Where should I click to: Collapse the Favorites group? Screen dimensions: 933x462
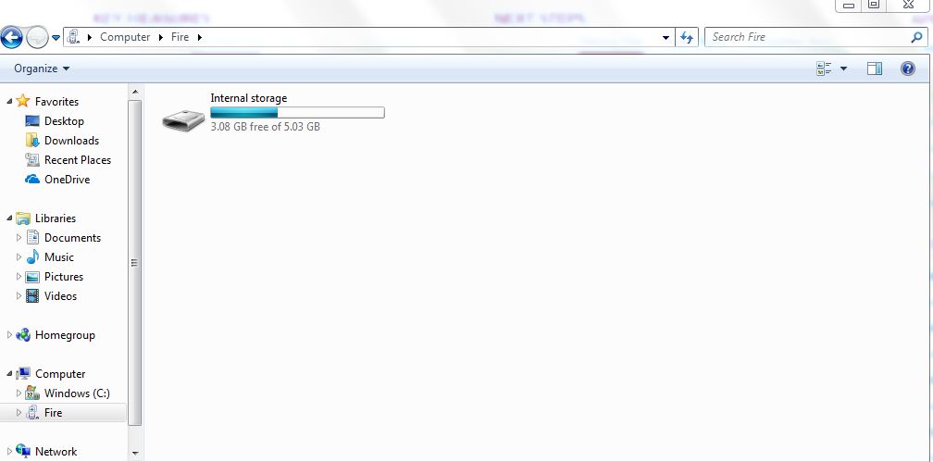9,102
